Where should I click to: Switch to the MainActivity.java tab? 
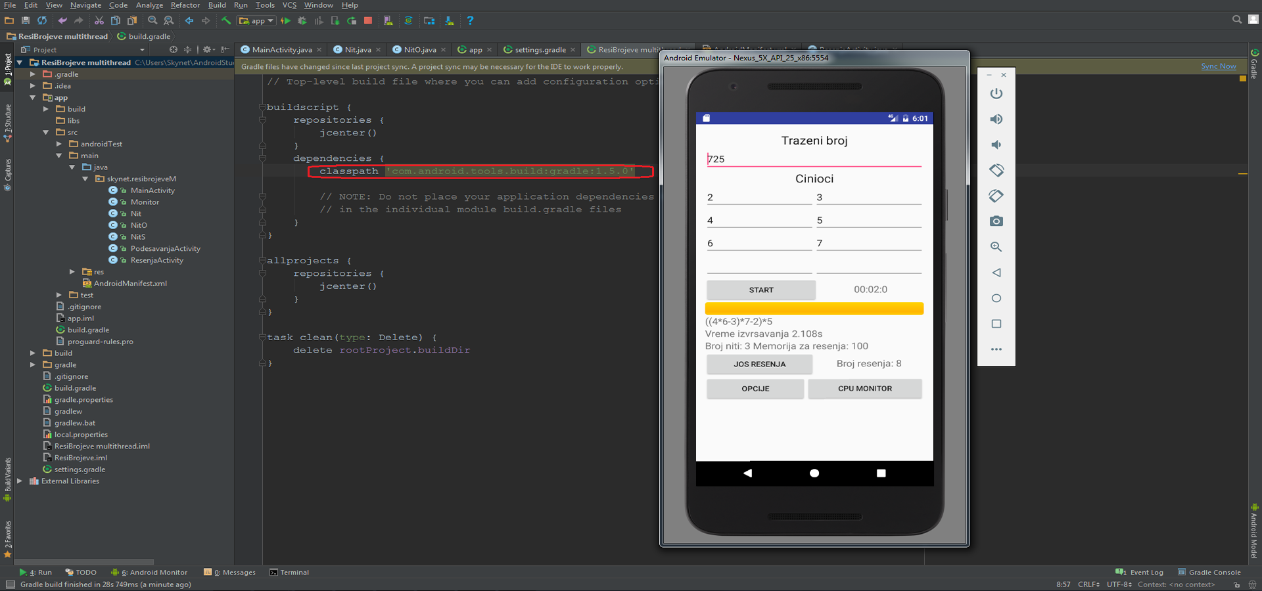click(x=281, y=50)
